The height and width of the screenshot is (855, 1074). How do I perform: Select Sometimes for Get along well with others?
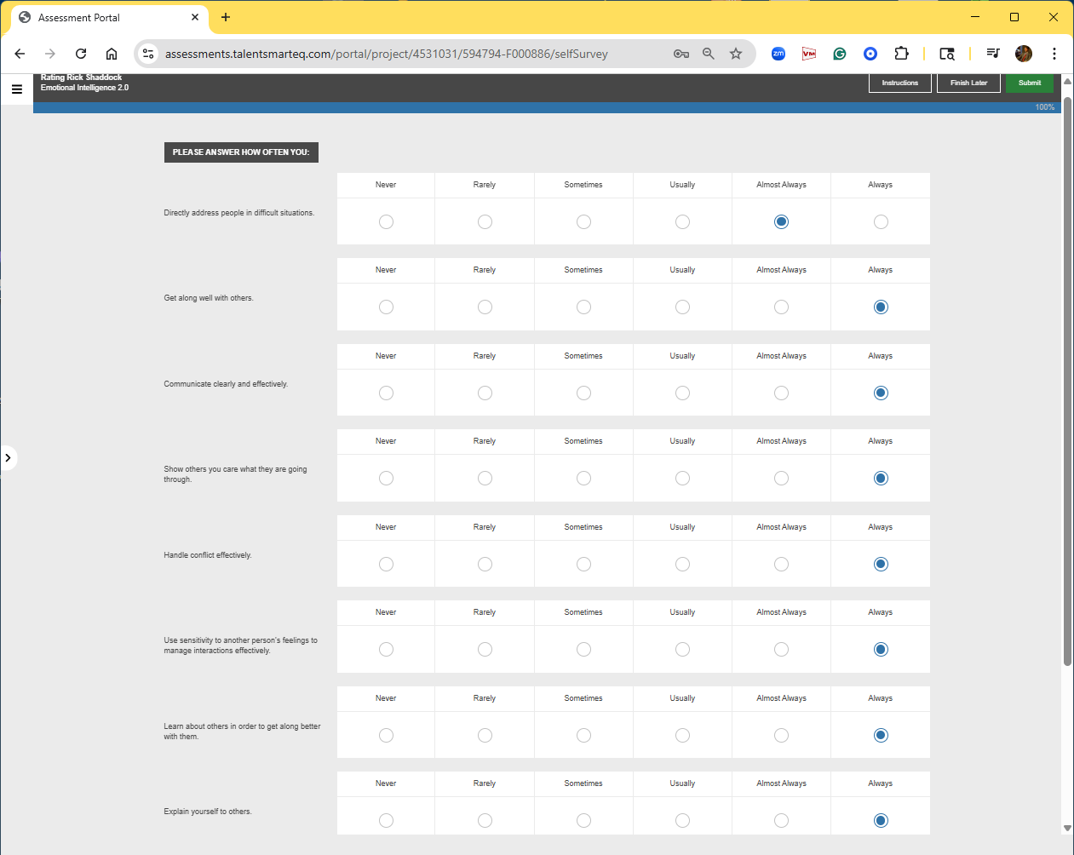pyautogui.click(x=583, y=307)
